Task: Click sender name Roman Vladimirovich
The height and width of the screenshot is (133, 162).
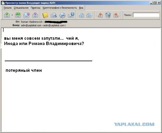Action: [x=32, y=22]
